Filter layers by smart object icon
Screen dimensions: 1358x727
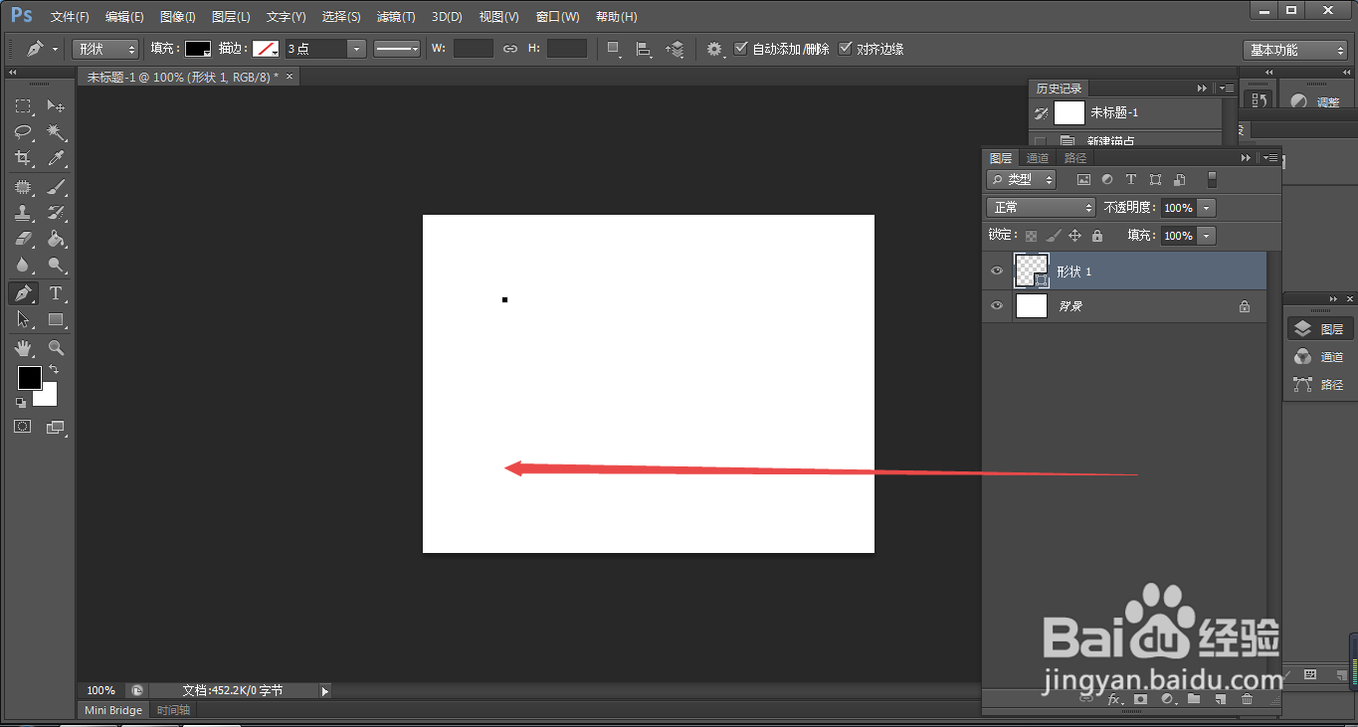click(1179, 180)
